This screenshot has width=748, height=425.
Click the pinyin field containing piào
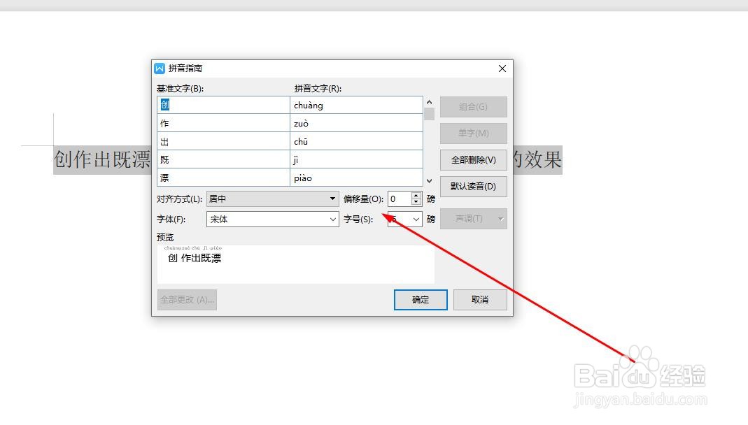(x=357, y=178)
